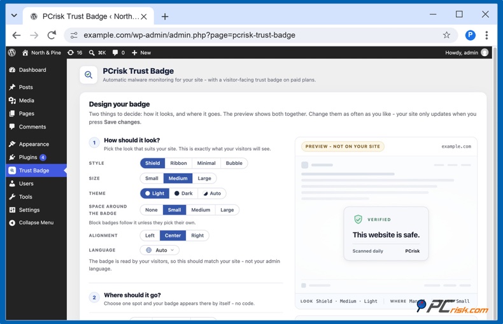Select the Shield badge style
This screenshot has width=503, height=324.
[152, 163]
